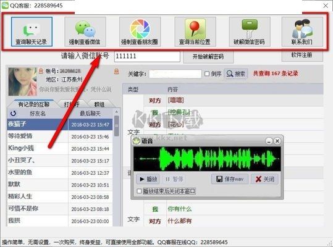Click the orange user icon next to 帐号
Image resolution: width=333 pixels, height=247 pixels.
pyautogui.click(x=41, y=70)
